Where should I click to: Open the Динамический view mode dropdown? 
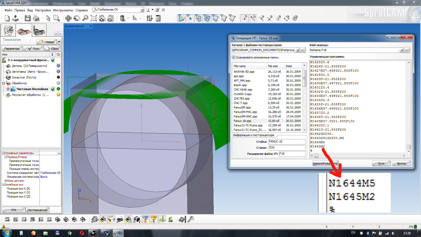coord(91,26)
